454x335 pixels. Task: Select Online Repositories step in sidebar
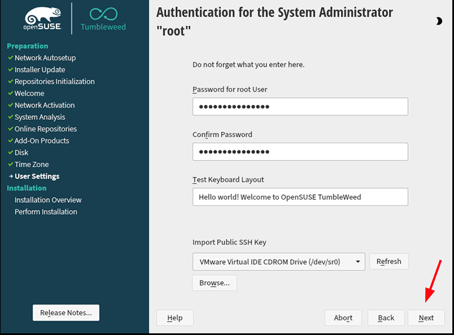(45, 129)
